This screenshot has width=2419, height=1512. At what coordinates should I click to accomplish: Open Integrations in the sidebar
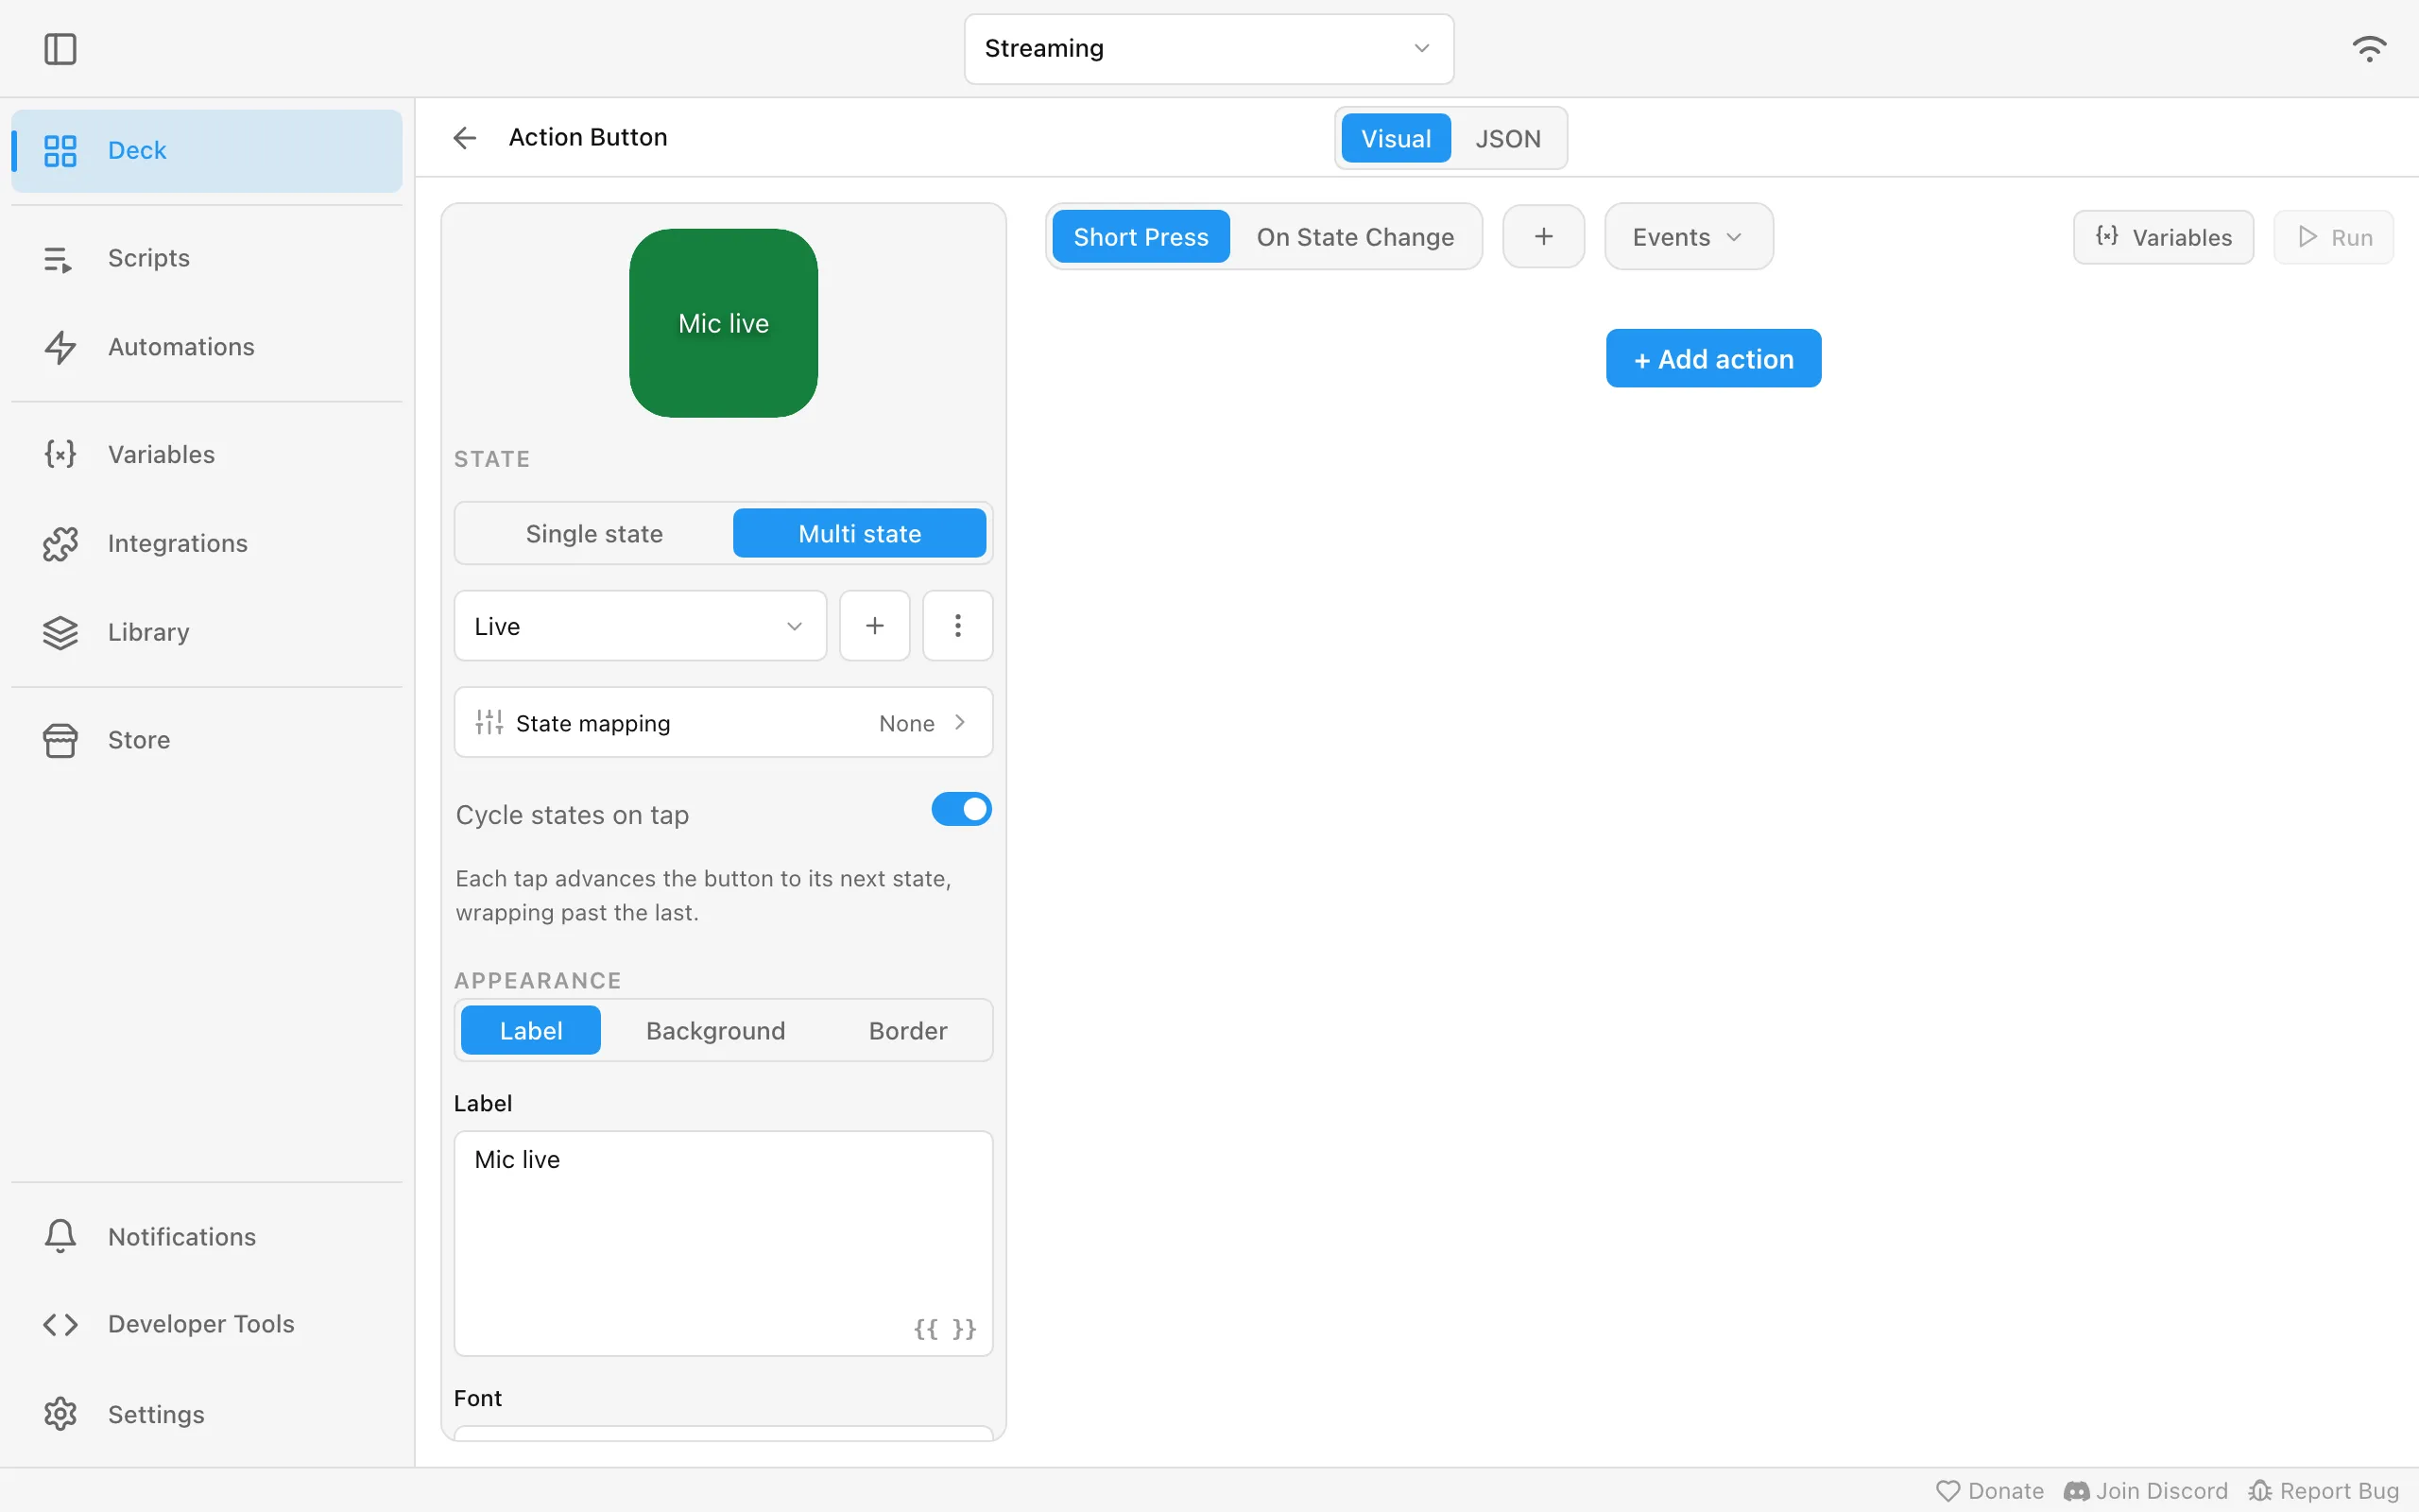pyautogui.click(x=207, y=543)
